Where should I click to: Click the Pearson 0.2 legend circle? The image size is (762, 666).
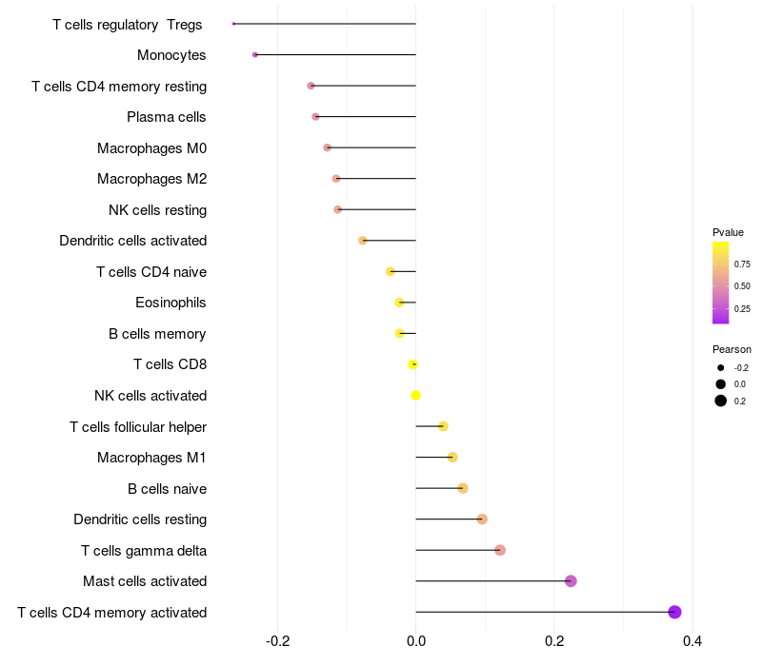721,401
